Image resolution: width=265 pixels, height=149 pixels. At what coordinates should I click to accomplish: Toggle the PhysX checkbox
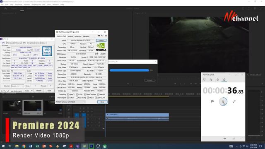pyautogui.click(x=88, y=98)
